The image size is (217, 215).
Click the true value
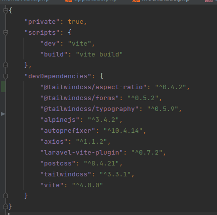[76, 22]
